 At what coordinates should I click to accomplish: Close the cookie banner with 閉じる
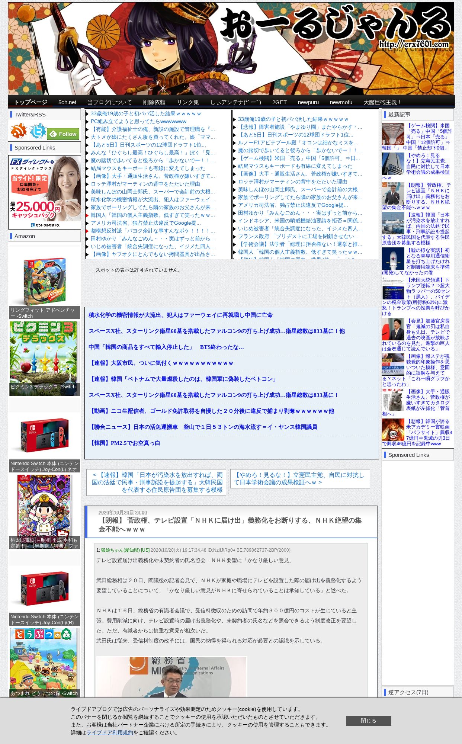pos(368,721)
